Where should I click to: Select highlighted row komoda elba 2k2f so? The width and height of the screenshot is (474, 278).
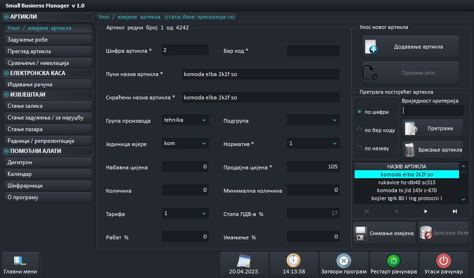pos(407,174)
